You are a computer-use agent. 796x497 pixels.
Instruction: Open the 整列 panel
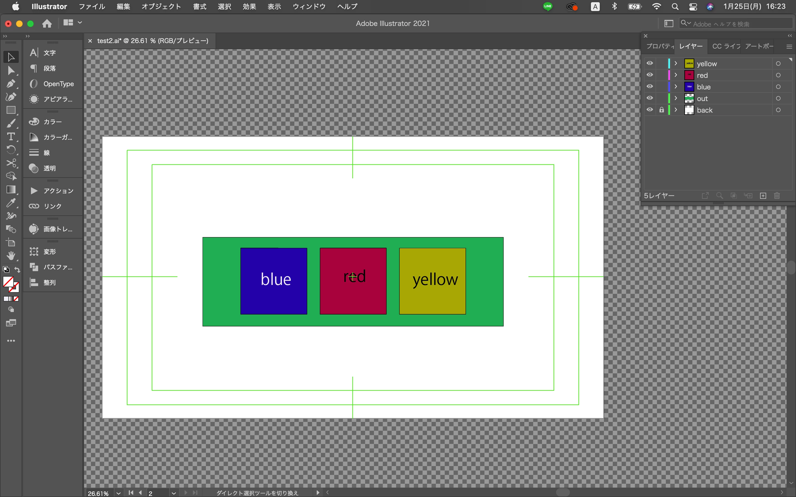[49, 283]
